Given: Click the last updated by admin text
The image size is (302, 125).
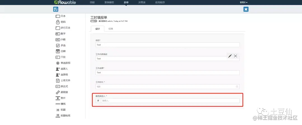Looking at the screenshot, I should pos(113,21).
